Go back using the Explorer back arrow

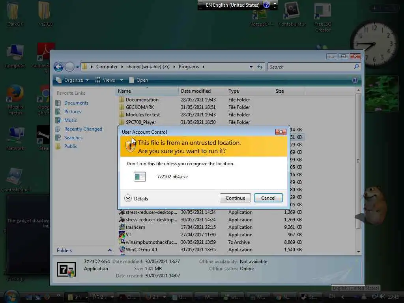tap(58, 67)
